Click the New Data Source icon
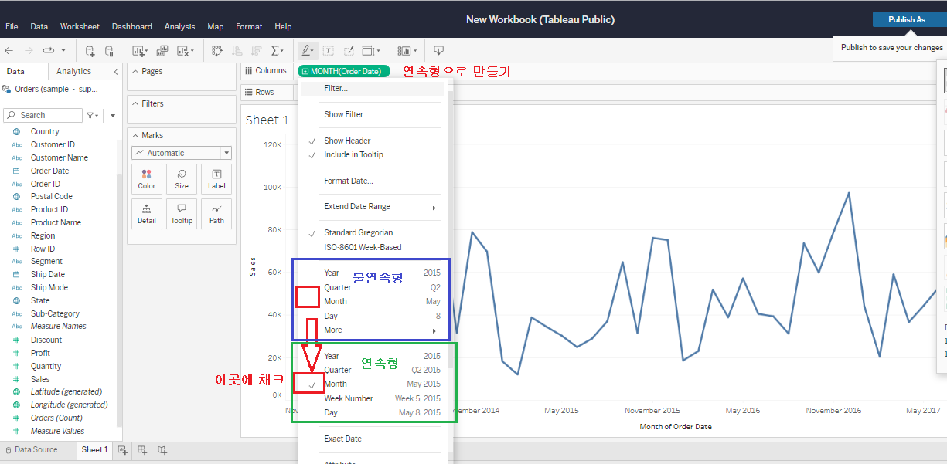Image resolution: width=947 pixels, height=464 pixels. coord(90,51)
